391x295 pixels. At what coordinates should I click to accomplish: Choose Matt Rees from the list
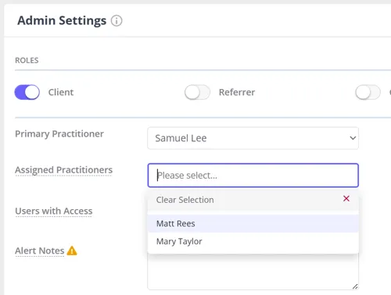coord(253,223)
